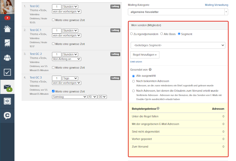Open the Samstag weekday dropdown
This screenshot has width=236, height=161.
point(70,97)
